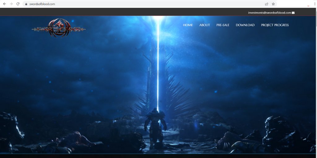Share this page using the share icon
The height and width of the screenshot is (158, 317).
[x=267, y=4]
